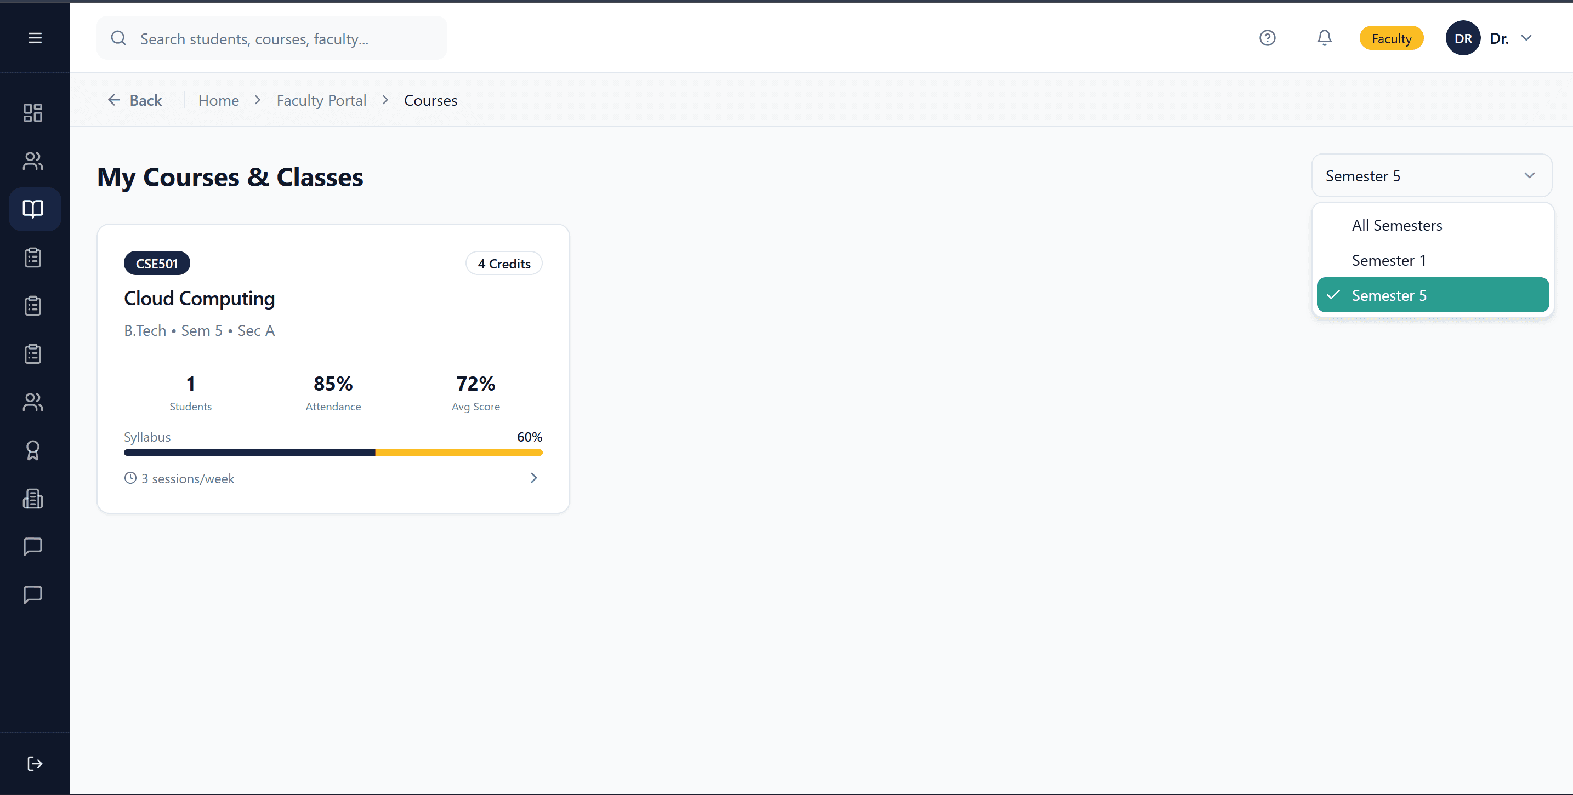Go to Faculty Portal breadcrumb
The height and width of the screenshot is (795, 1573).
(321, 100)
